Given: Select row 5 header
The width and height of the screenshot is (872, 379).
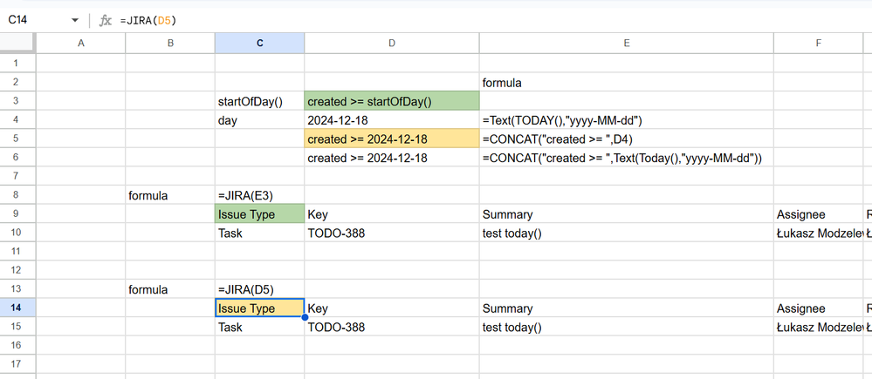Looking at the screenshot, I should (x=17, y=139).
